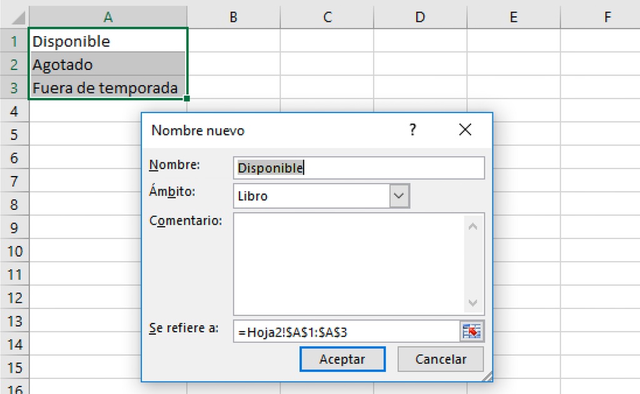Click the select all corner triangle
The width and height of the screenshot is (640, 394).
click(14, 17)
